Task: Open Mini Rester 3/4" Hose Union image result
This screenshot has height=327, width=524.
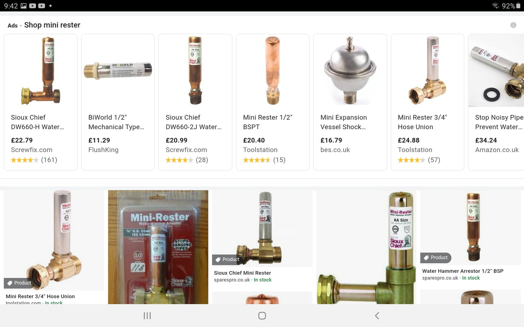Action: 54,247
